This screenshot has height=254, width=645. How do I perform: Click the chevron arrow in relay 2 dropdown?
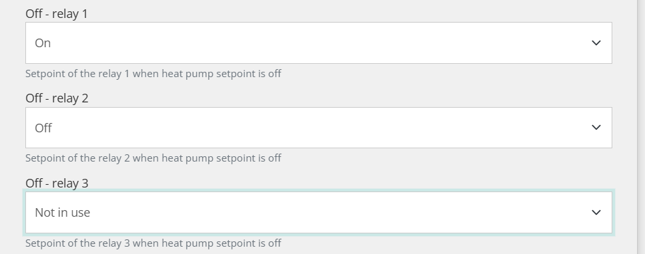click(596, 128)
